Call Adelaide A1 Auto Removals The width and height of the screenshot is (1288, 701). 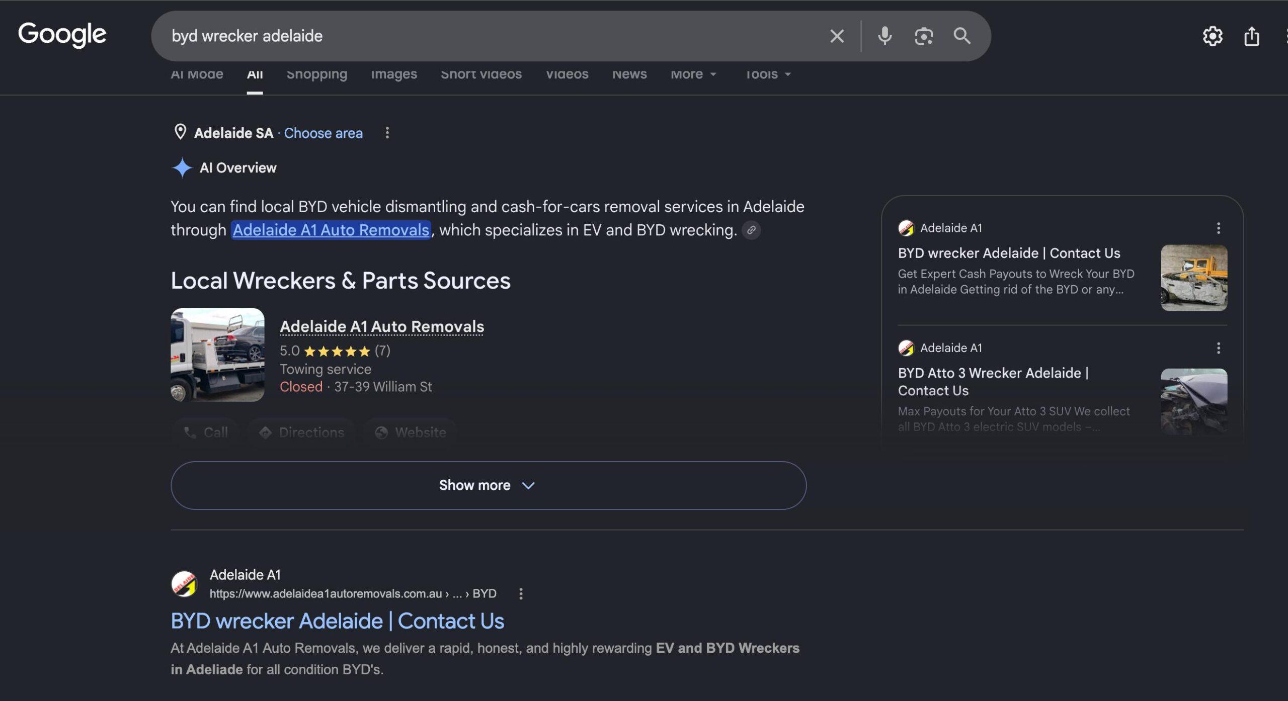point(206,432)
